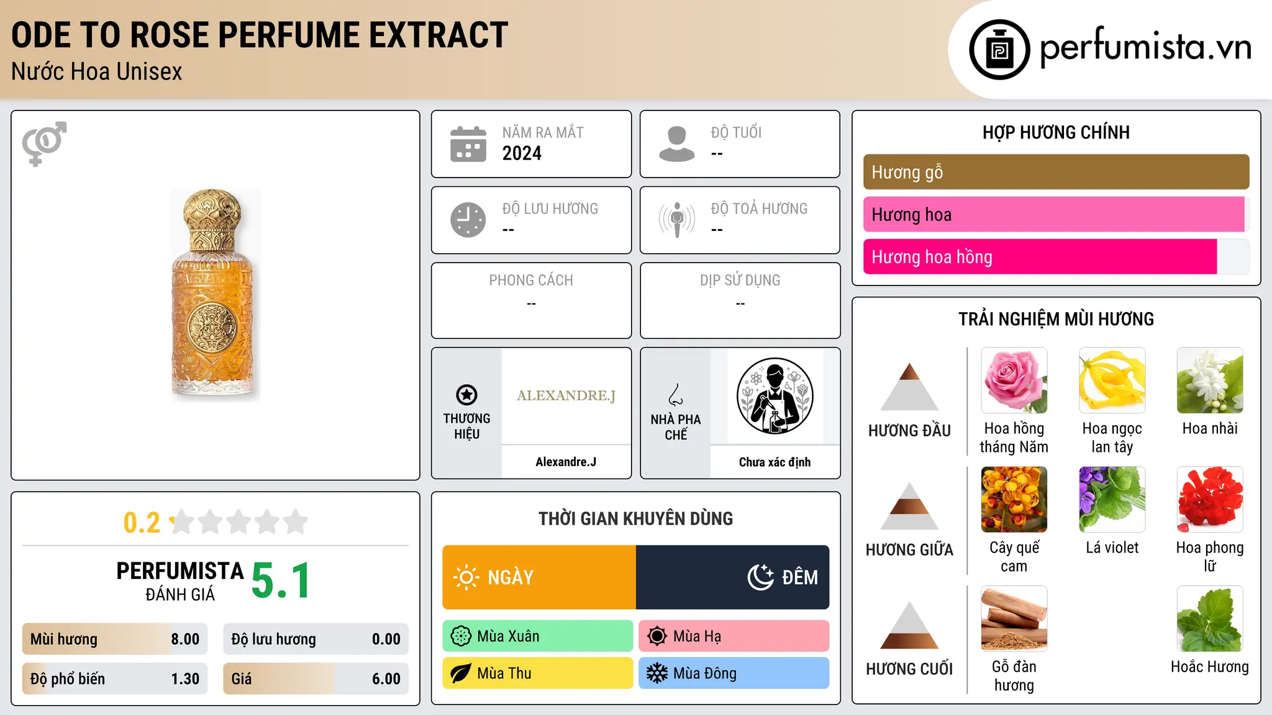Click the moon icon in the Đêm bar
1272x715 pixels.
760,577
